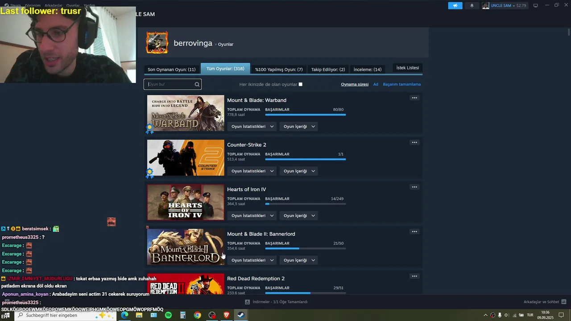Click 'İndirmeler - 1/1 Öğe Tamamlandı' status
The image size is (571, 321).
(280, 302)
